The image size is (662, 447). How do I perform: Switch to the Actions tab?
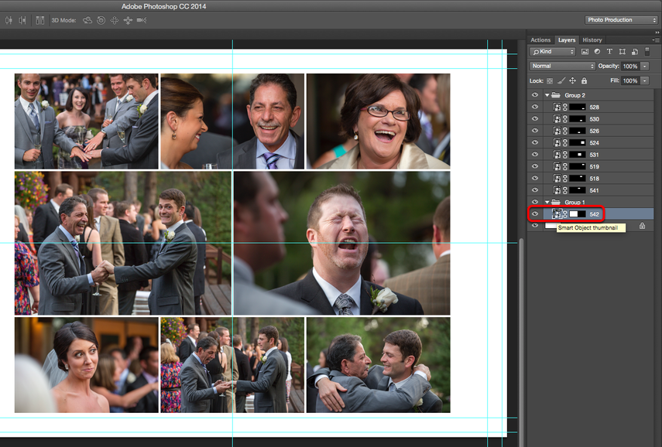click(x=540, y=40)
